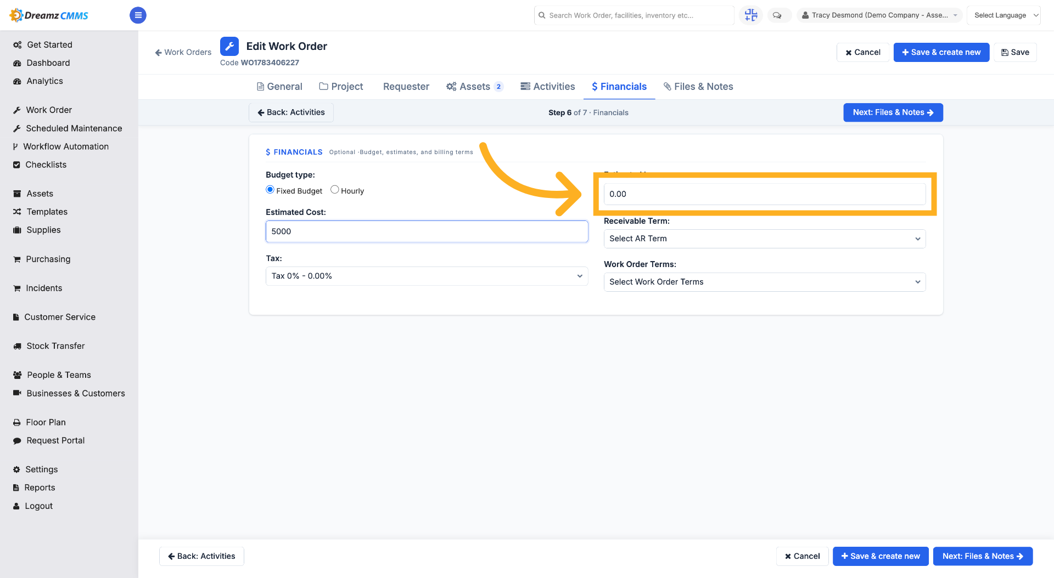1054x578 pixels.
Task: Click bottom Next: Files & Notes button
Action: pyautogui.click(x=983, y=556)
